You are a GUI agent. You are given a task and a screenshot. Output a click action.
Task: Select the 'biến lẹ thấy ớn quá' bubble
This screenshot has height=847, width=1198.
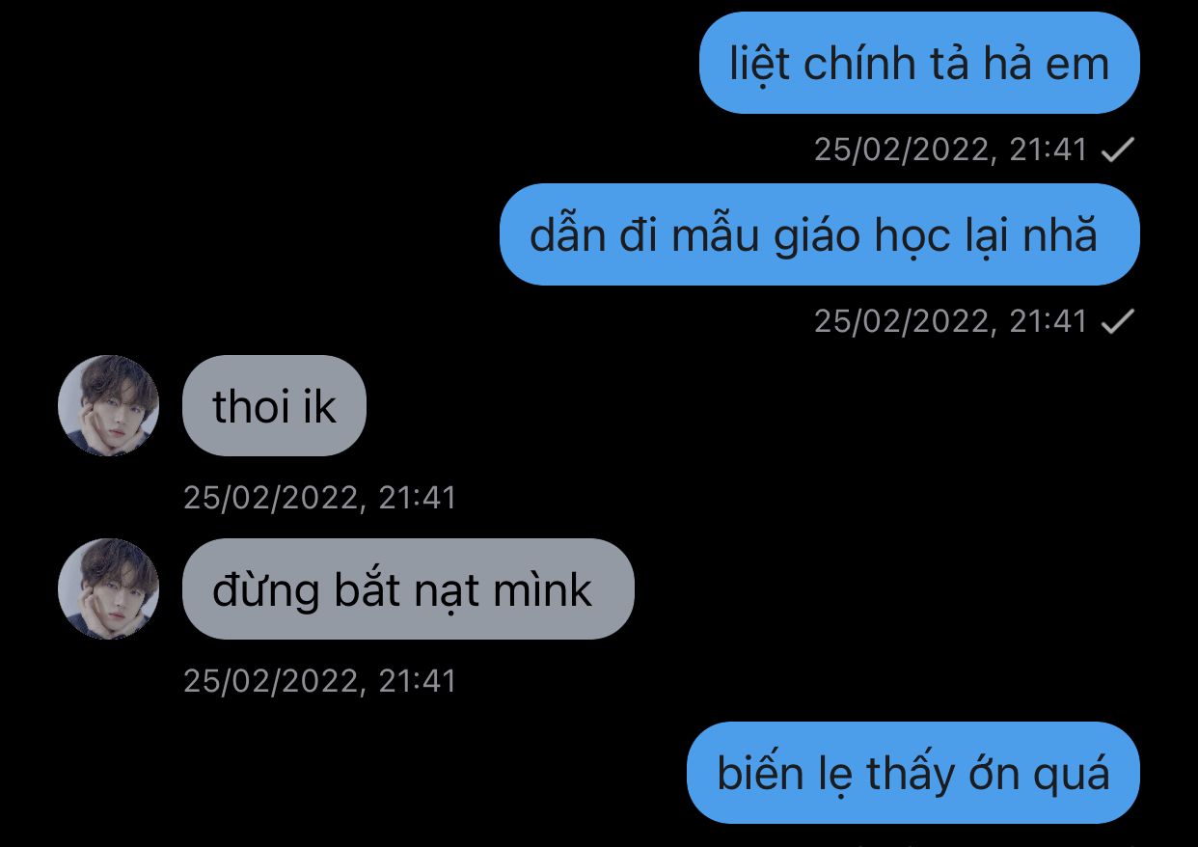point(912,773)
